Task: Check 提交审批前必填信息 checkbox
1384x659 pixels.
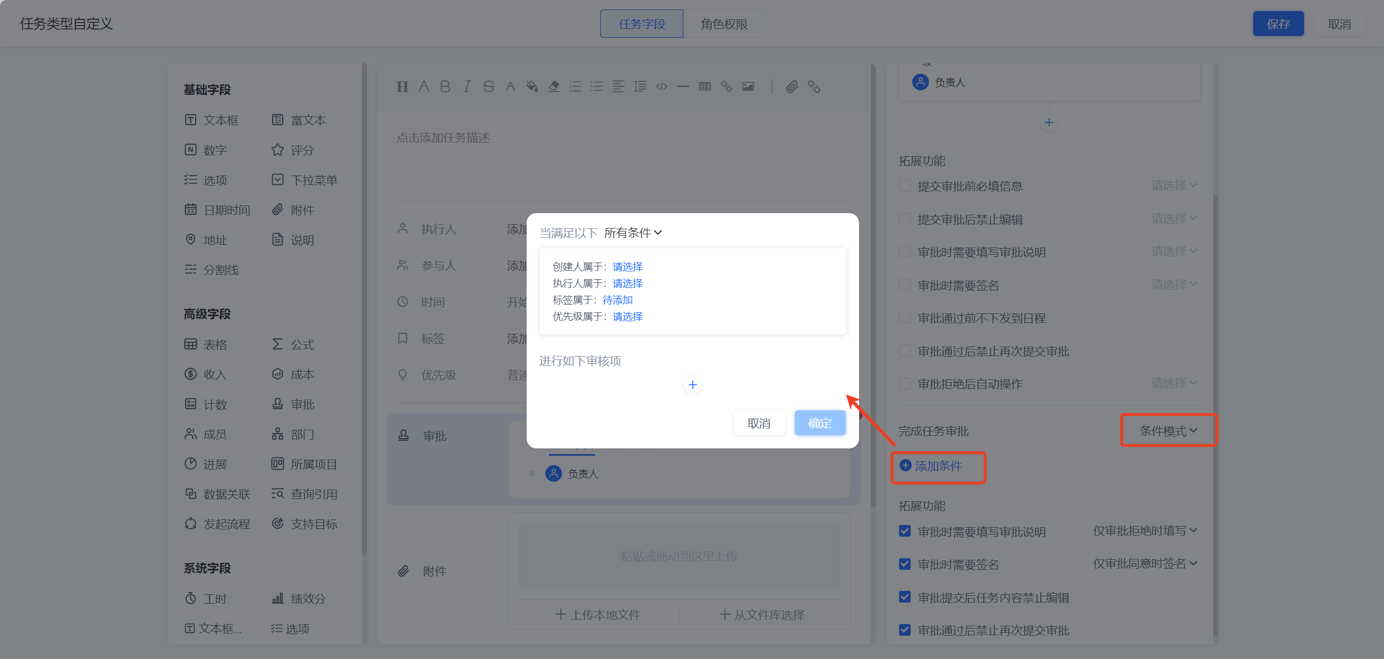Action: pyautogui.click(x=905, y=186)
